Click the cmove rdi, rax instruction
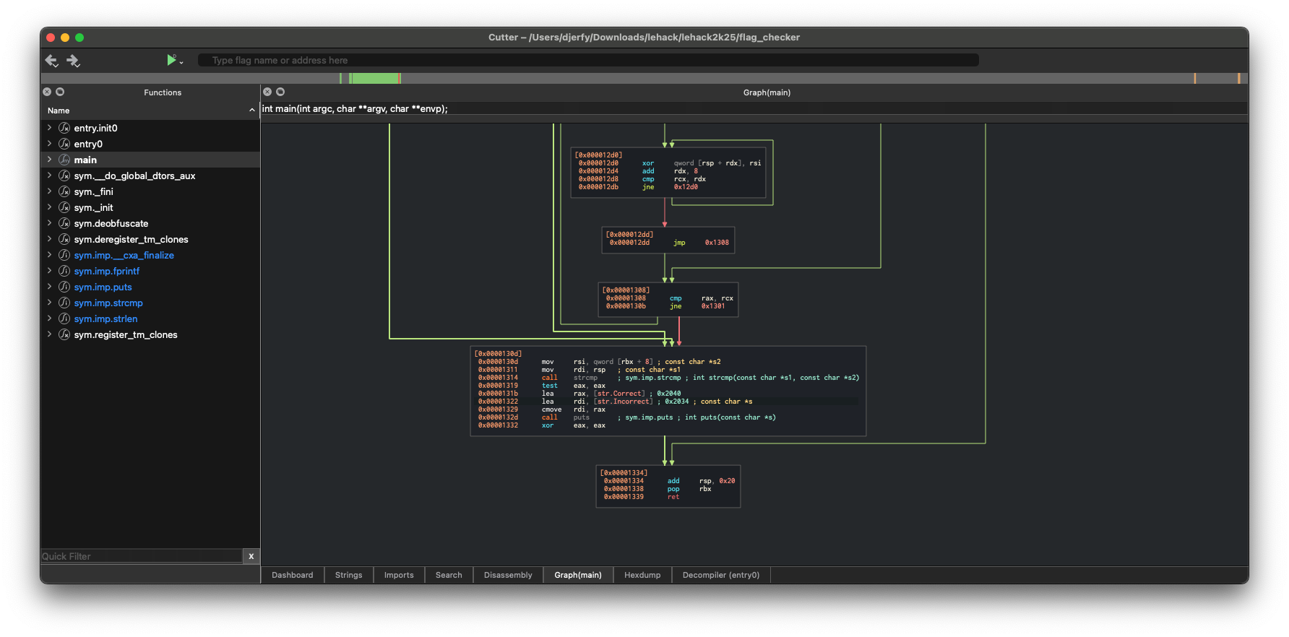 (x=542, y=409)
